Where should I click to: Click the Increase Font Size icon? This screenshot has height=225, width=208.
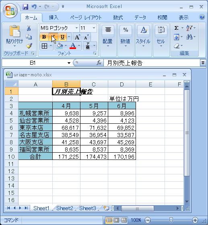coord(77,37)
